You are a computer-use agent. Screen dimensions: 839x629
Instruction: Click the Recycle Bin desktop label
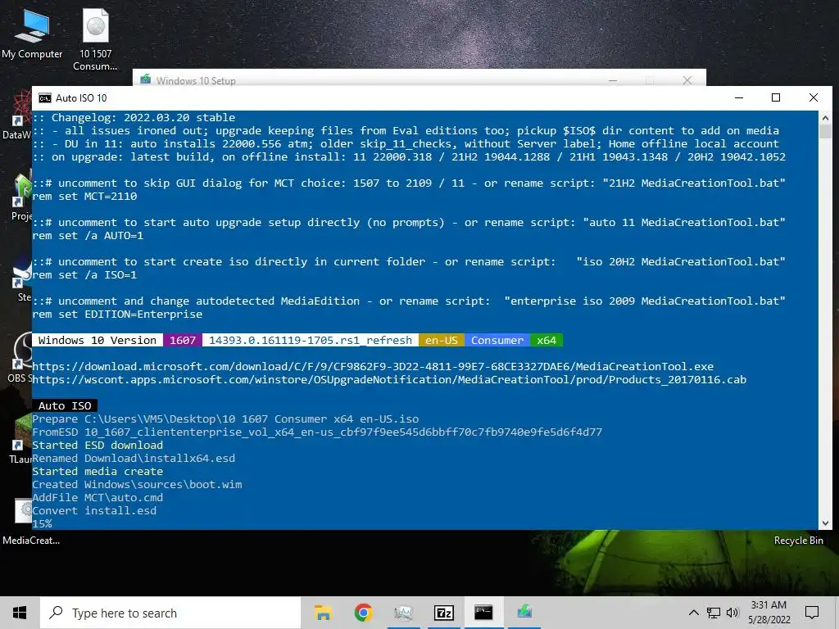click(x=798, y=541)
